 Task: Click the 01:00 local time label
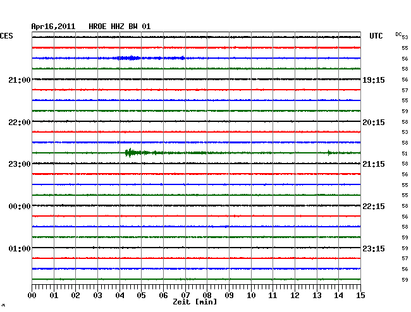(x=20, y=248)
